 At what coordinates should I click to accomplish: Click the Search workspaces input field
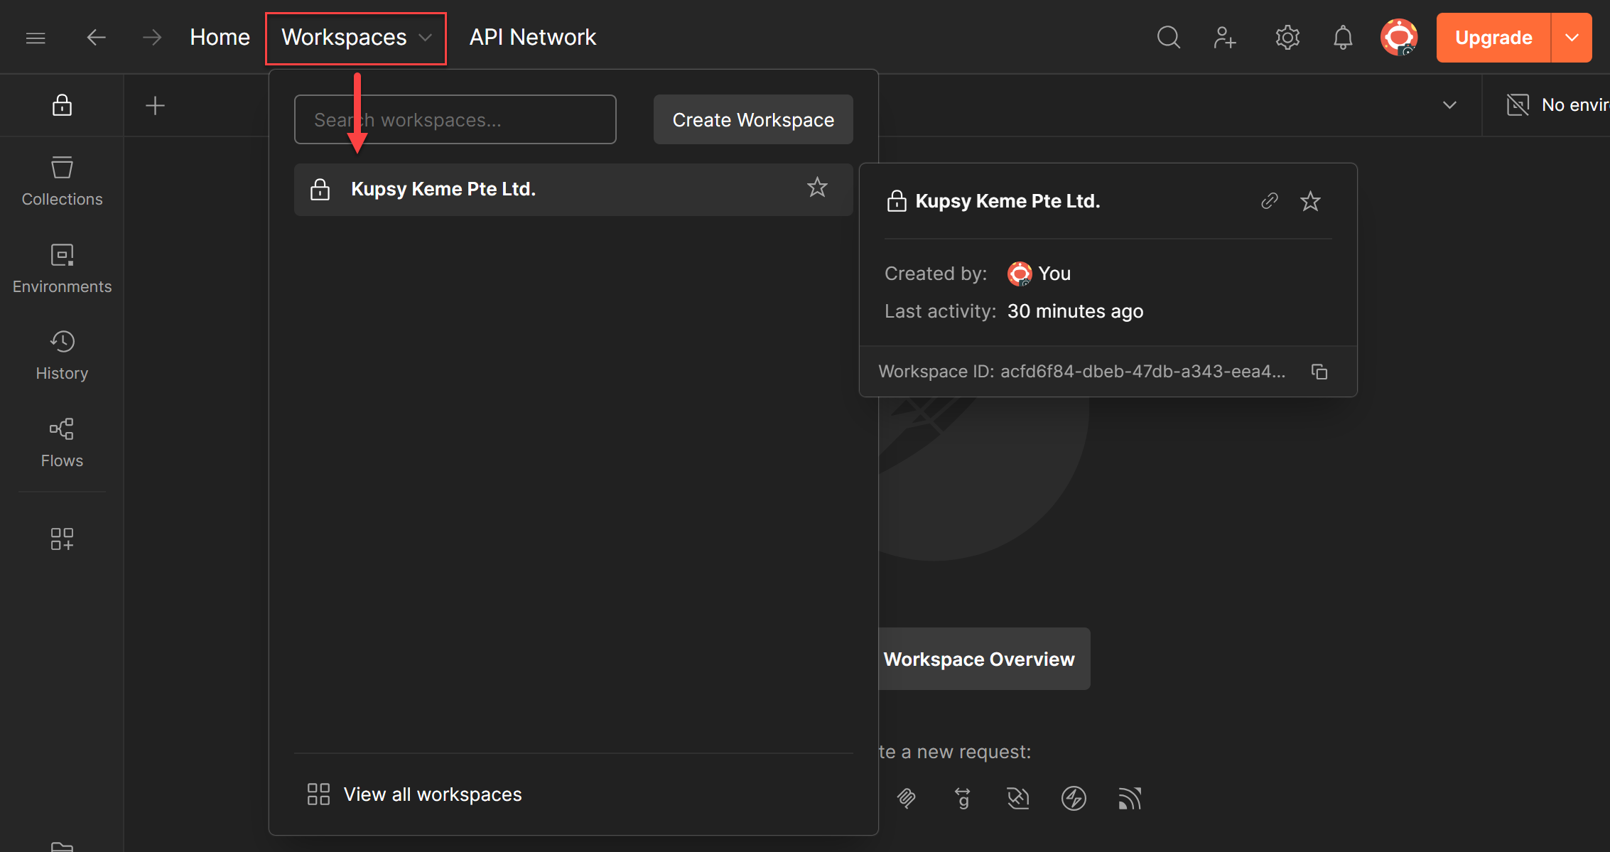click(x=455, y=119)
